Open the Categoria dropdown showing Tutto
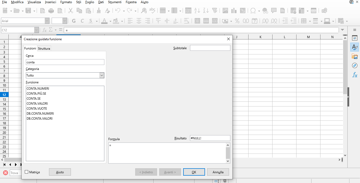The width and height of the screenshot is (360, 183). point(102,75)
